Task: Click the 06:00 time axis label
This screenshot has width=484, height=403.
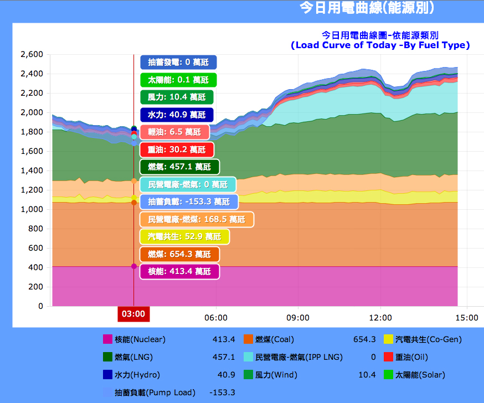Action: [216, 318]
